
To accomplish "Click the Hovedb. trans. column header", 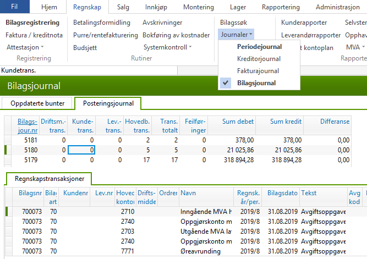I will point(138,125).
